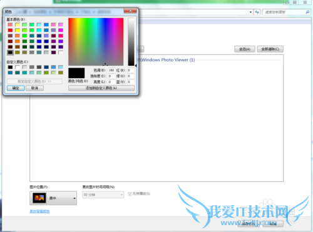The height and width of the screenshot is (232, 313).
Task: Click the vertical luminosity slider bar
Action: pyautogui.click(x=131, y=42)
